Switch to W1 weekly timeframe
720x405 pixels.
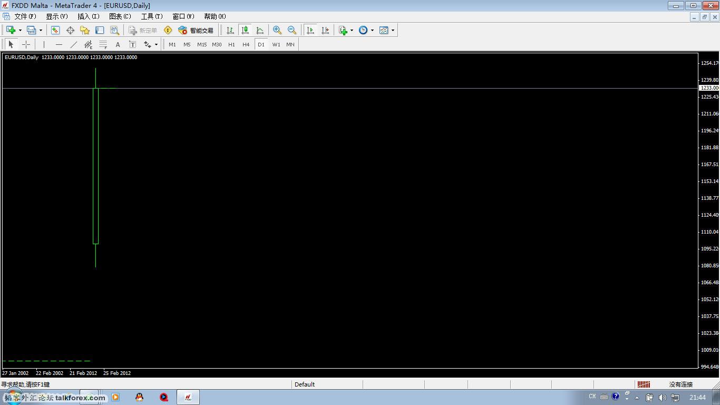click(276, 44)
